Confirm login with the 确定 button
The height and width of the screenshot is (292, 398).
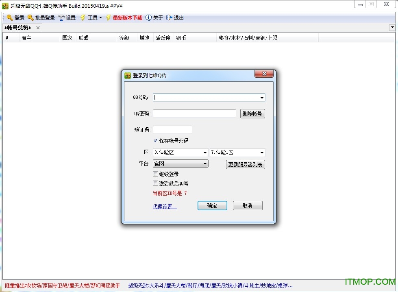coord(212,205)
